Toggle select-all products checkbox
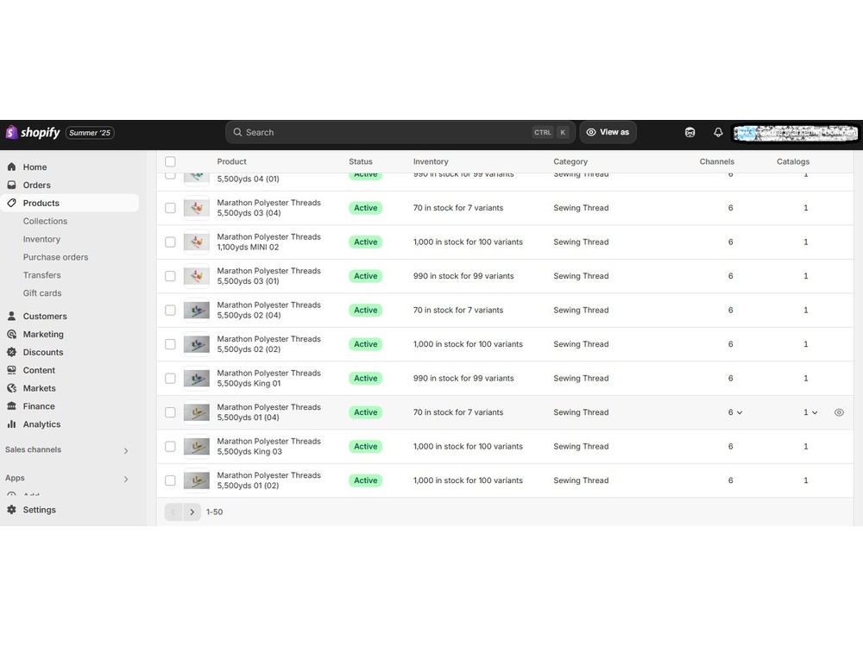 (170, 162)
